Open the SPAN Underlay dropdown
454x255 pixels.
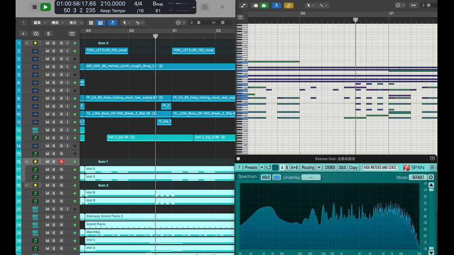(311, 177)
